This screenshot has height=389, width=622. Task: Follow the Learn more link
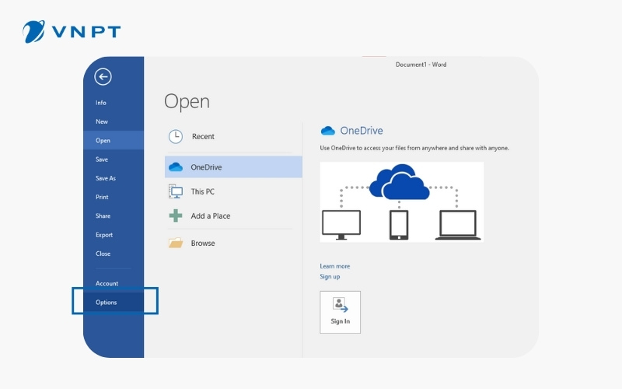point(334,266)
